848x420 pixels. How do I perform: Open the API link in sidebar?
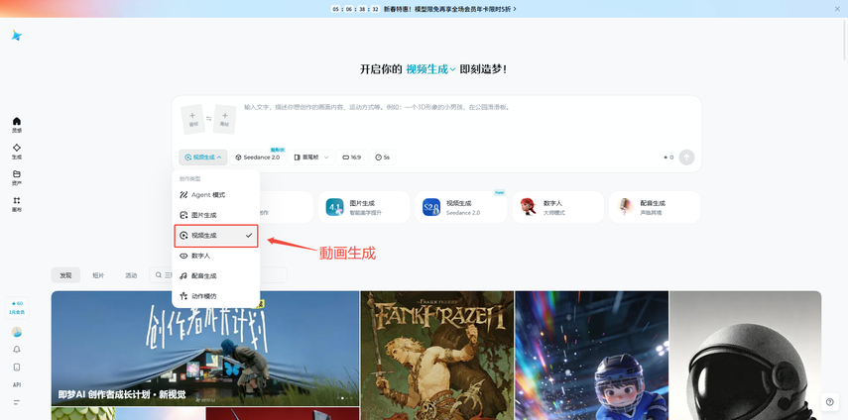tap(17, 385)
